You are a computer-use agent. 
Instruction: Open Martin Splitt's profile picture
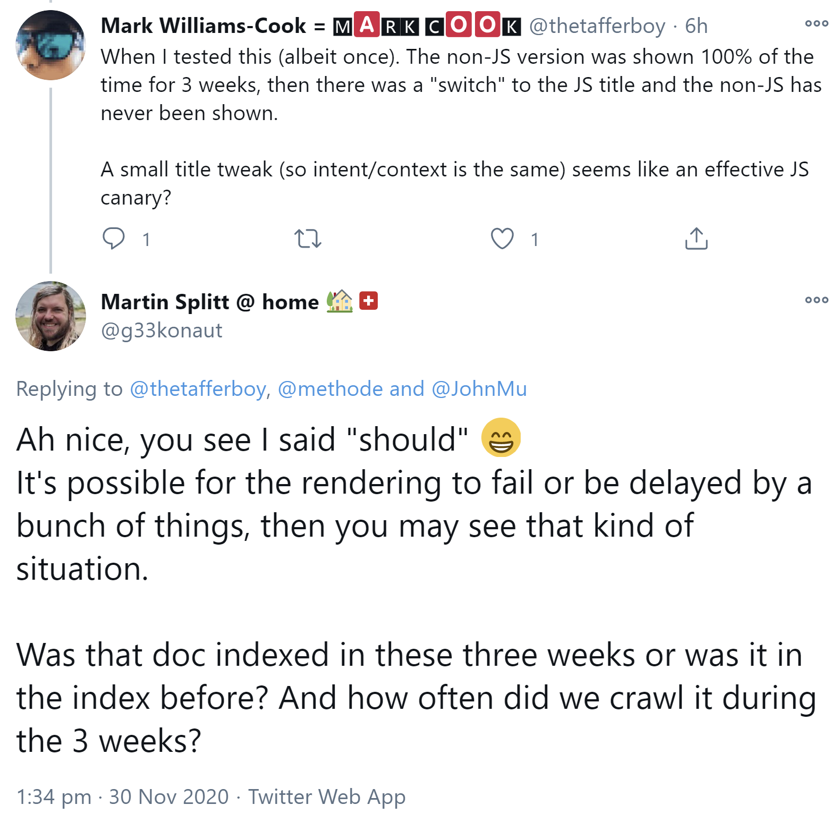click(x=50, y=316)
